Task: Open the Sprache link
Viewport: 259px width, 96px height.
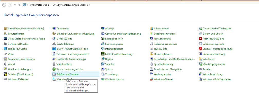Action: pyautogui.click(x=109, y=64)
